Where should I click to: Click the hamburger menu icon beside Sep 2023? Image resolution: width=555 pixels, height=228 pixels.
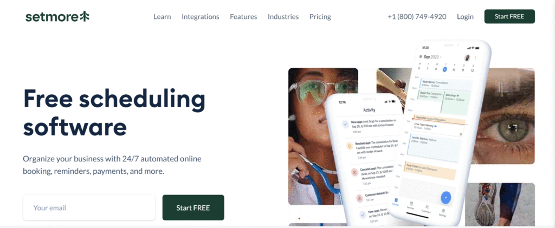(421, 56)
